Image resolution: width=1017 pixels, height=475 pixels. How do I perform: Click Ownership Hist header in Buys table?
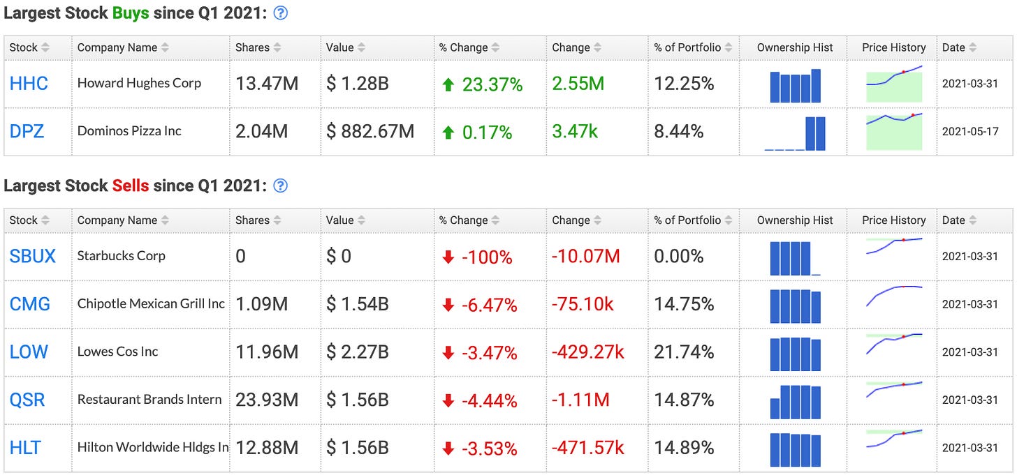795,47
